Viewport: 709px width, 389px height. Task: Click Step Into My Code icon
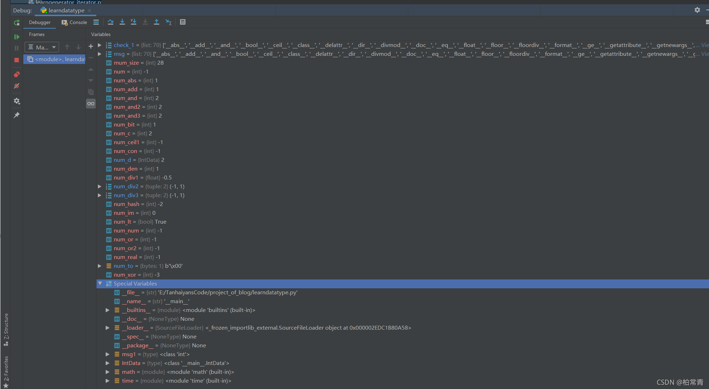click(134, 22)
